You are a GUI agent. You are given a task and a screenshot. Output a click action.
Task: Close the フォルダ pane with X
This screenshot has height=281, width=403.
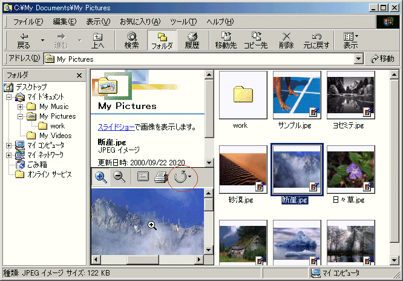(x=79, y=75)
